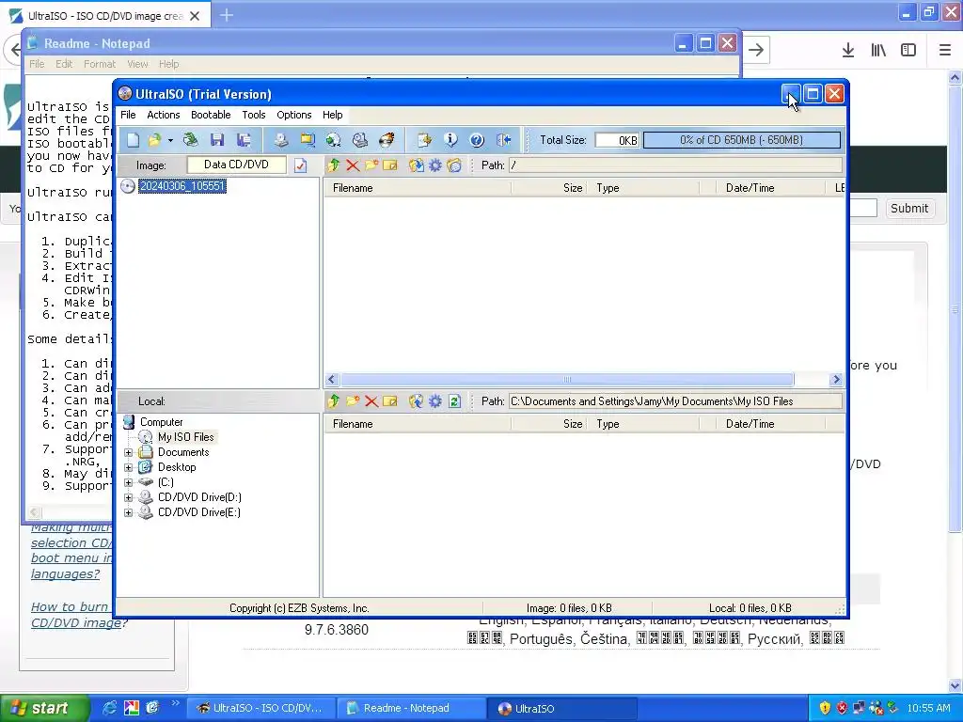The width and height of the screenshot is (963, 722).
Task: Click the Save floppy disk icon
Action: point(217,140)
